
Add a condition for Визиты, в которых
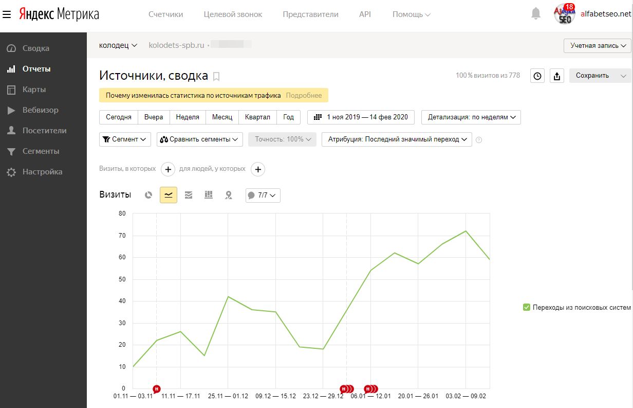(x=168, y=169)
